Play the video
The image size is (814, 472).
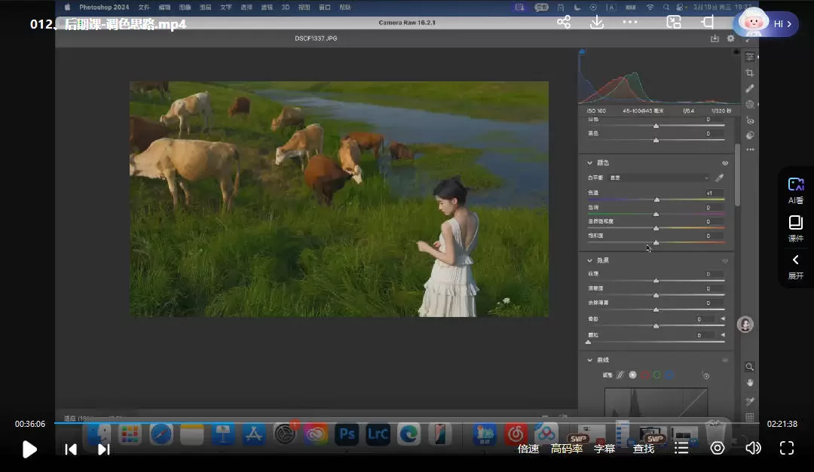(x=29, y=449)
